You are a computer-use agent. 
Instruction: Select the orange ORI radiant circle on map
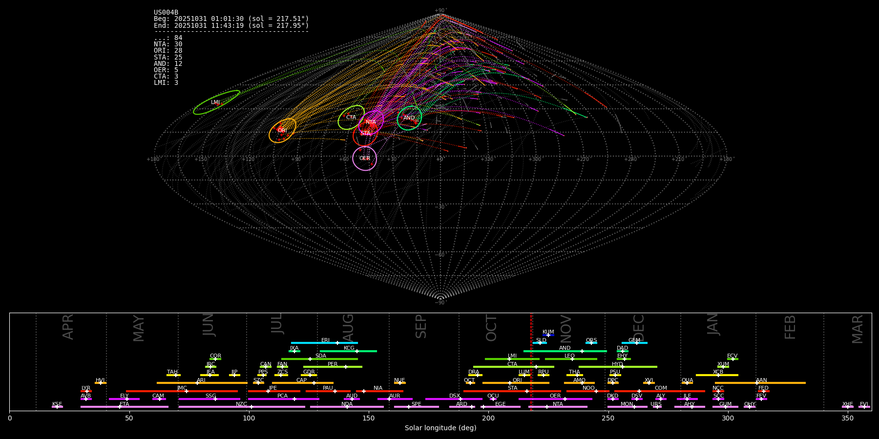point(282,130)
